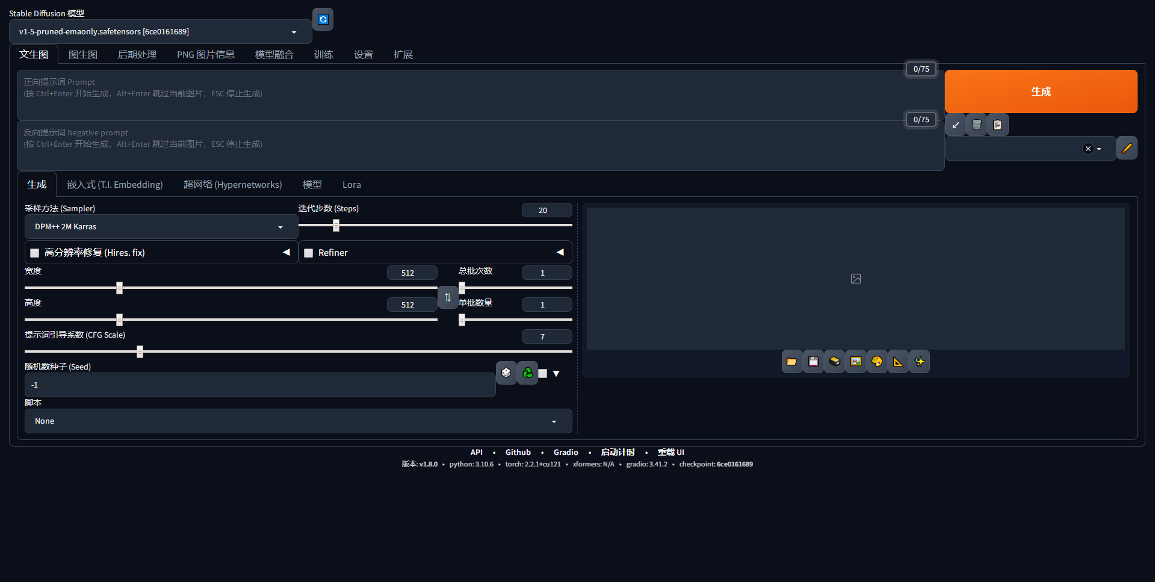This screenshot has width=1155, height=582.
Task: Open the 模型 extra networks tab
Action: point(312,185)
